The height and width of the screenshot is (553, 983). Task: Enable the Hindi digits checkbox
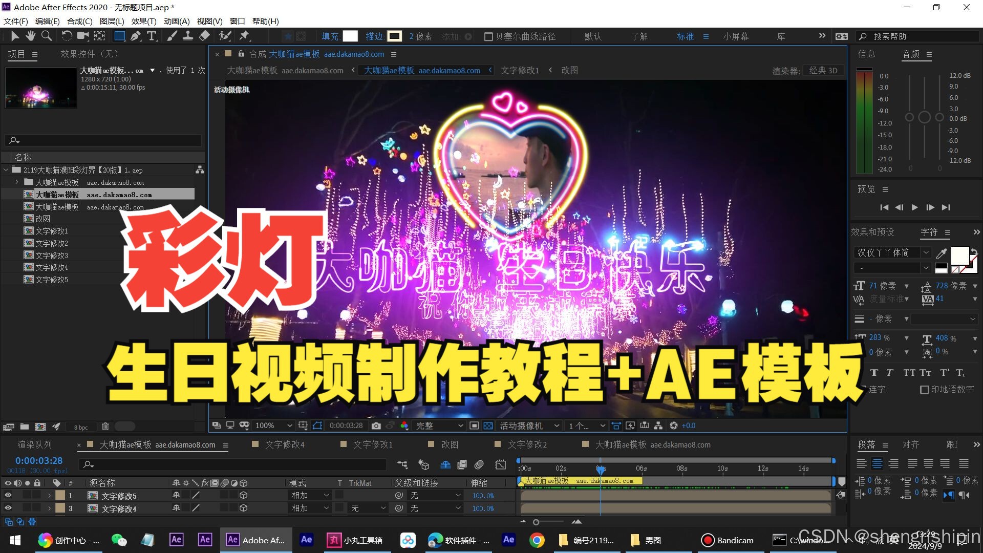point(924,390)
